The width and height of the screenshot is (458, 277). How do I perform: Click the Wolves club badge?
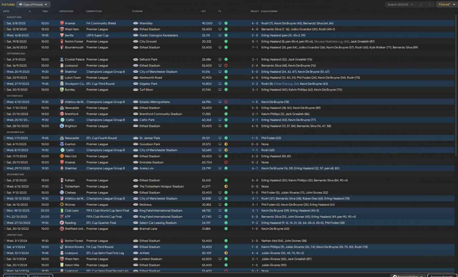[x=62, y=205]
